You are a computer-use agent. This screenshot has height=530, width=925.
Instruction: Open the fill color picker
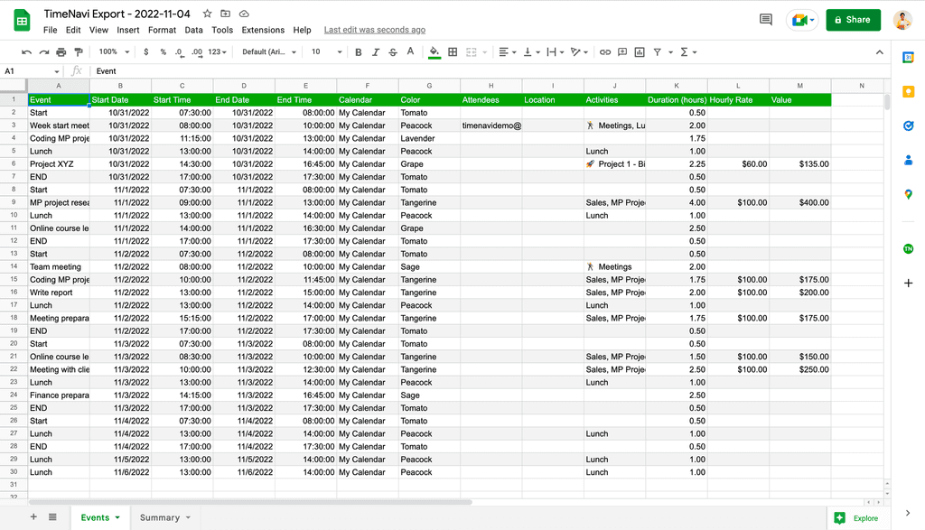[x=433, y=51]
